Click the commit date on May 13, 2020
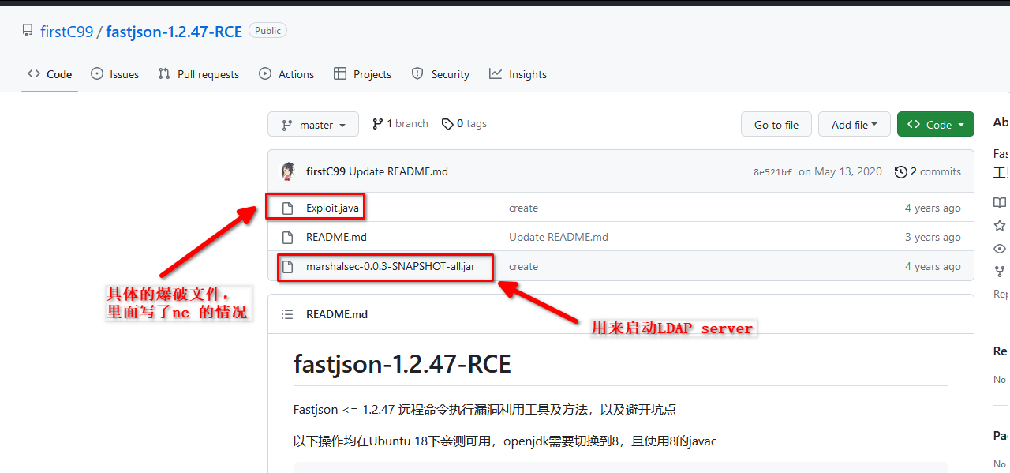Image resolution: width=1010 pixels, height=473 pixels. coord(840,171)
